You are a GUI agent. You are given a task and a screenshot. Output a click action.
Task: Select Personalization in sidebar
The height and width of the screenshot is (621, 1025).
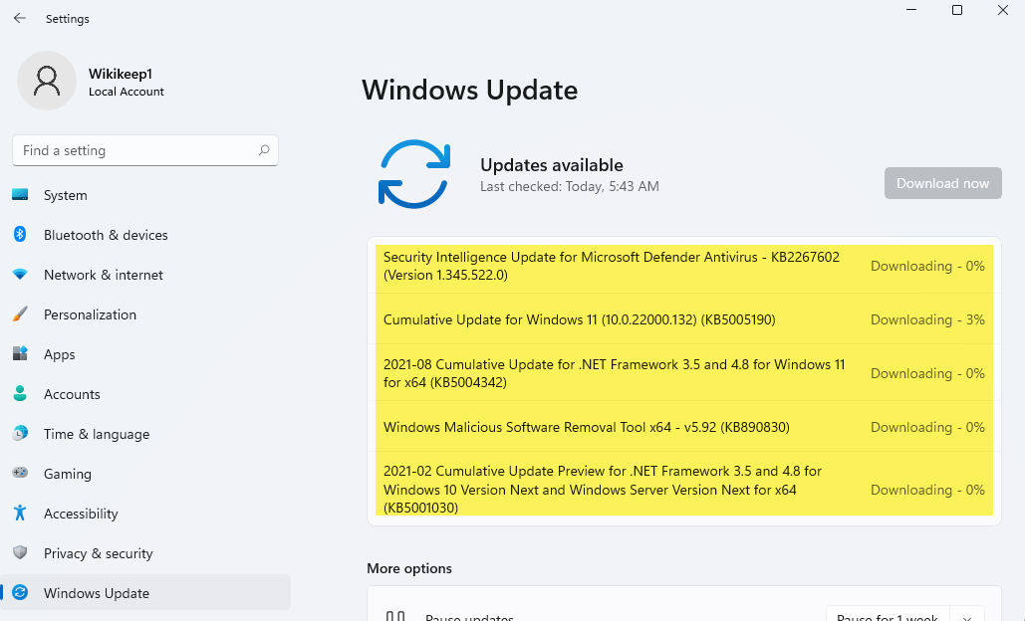145,314
